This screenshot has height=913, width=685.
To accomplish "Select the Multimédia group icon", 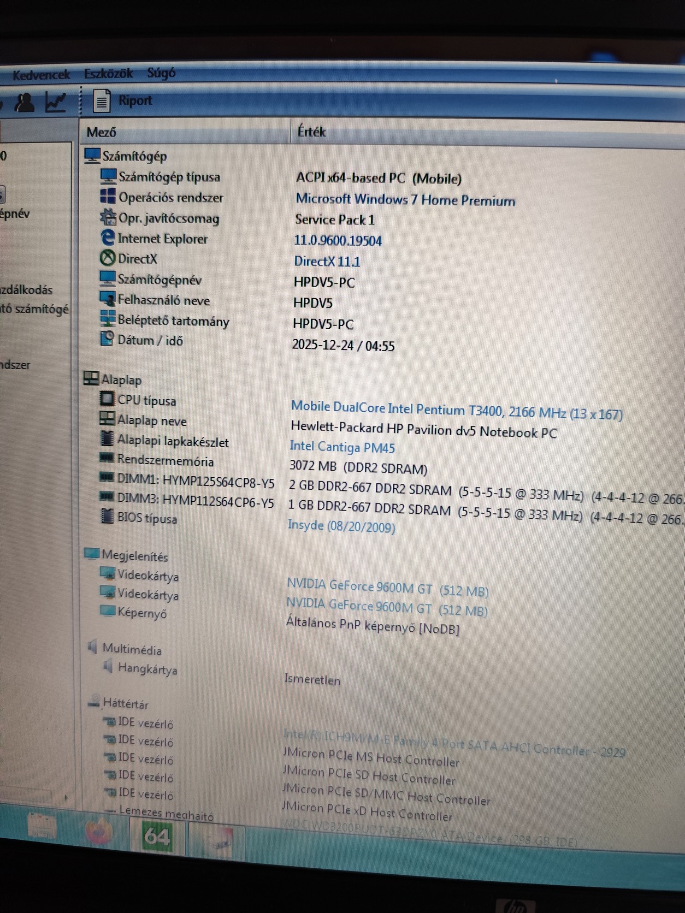I will point(92,647).
